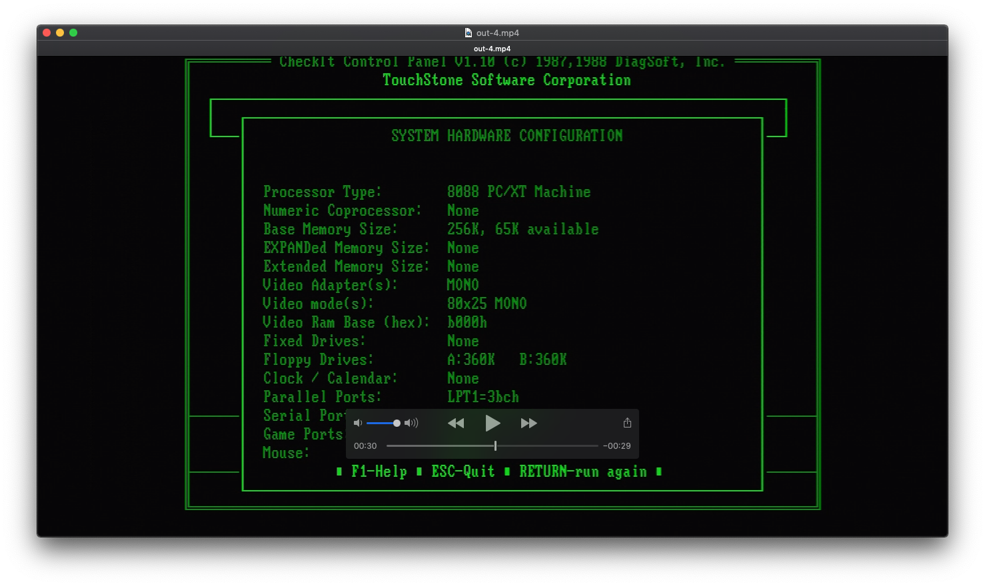The width and height of the screenshot is (985, 586).
Task: Click the Mouse label
Action: [x=287, y=453]
